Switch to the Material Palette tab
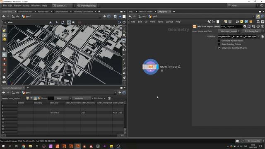Image resolution: width=265 pixels, height=149 pixels. click(x=146, y=12)
